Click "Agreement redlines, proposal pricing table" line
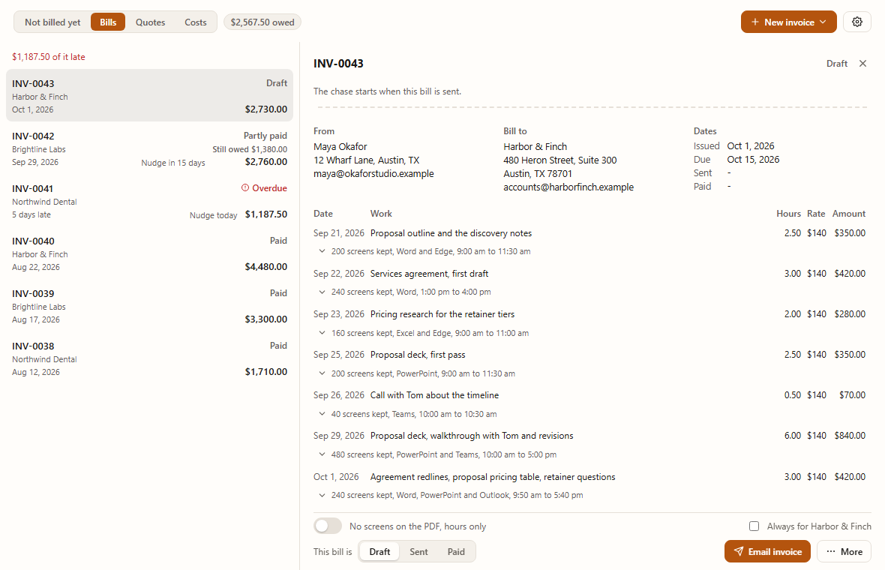885x570 pixels. click(x=493, y=477)
